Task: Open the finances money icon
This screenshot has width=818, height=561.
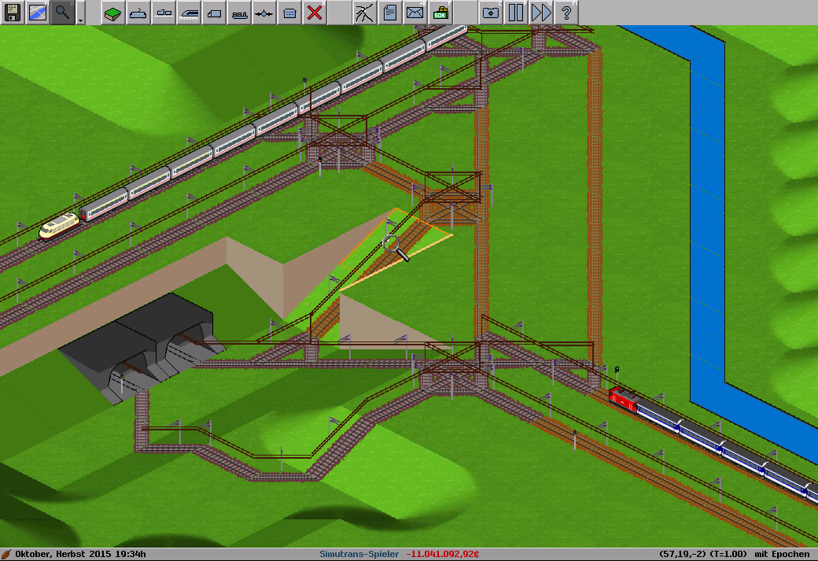Action: 440,13
